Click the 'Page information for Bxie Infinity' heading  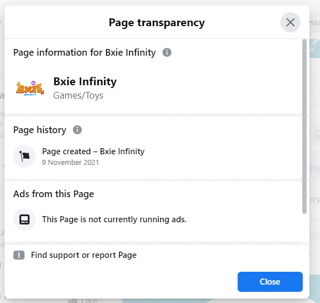pos(85,53)
